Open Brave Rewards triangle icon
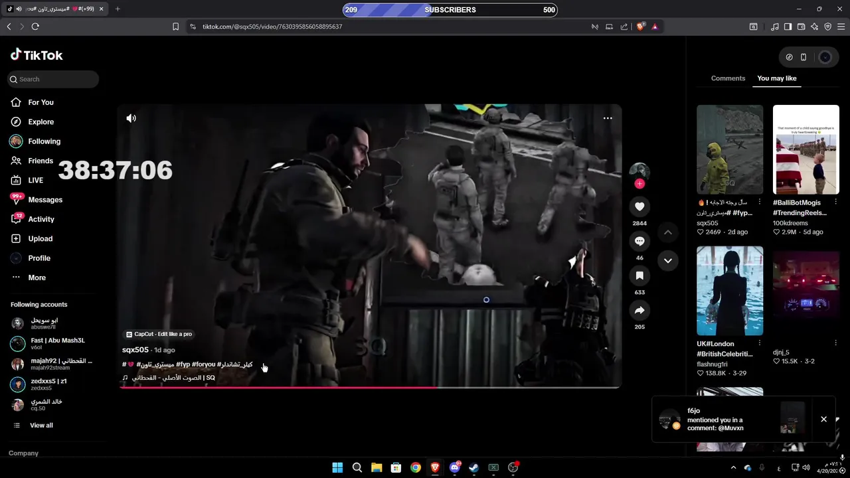The width and height of the screenshot is (850, 478). 655,27
